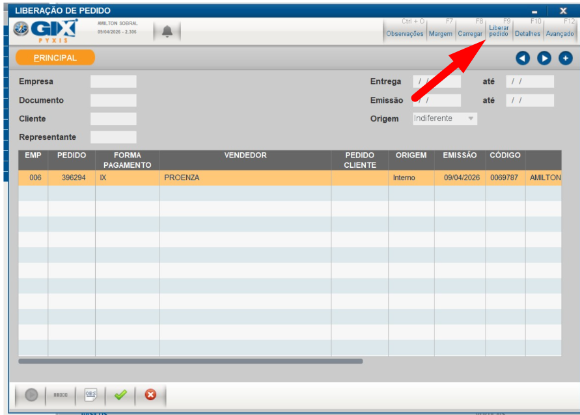Switch to the PRINCIPAL tab
Screen dimensions: 580x415
coord(55,58)
